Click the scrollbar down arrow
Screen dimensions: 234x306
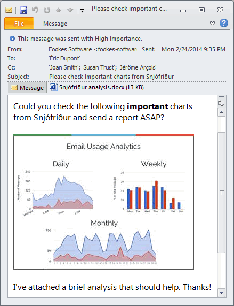click(x=221, y=293)
